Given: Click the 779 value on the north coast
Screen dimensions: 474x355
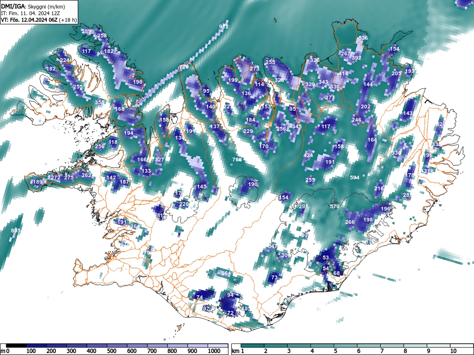Looking at the screenshot, I should click(x=184, y=67).
